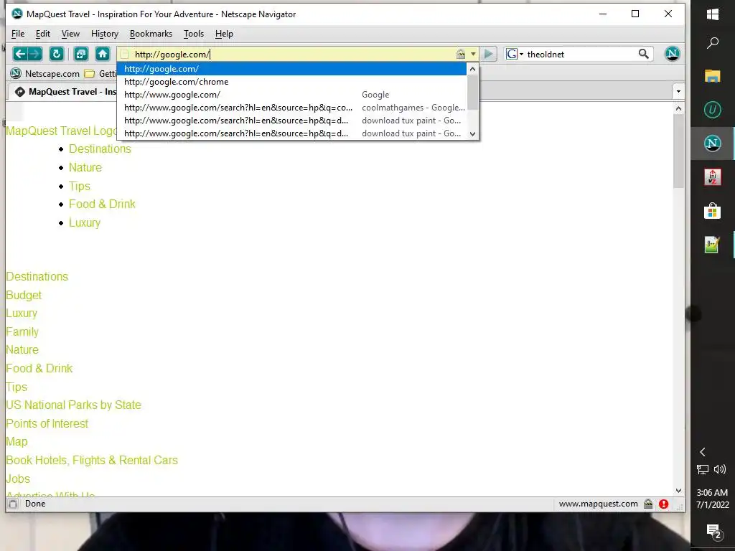Click the page scrollbar down arrow
Viewport: 735px width, 551px height.
point(678,491)
